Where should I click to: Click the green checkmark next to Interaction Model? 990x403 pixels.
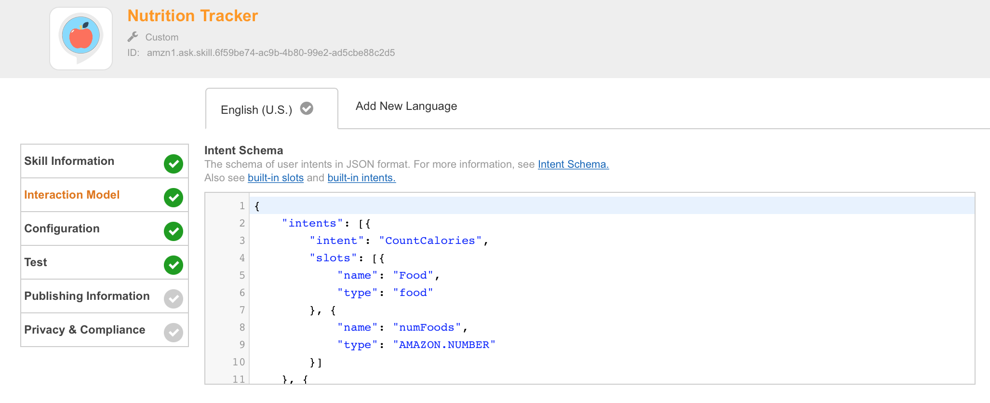pos(174,198)
